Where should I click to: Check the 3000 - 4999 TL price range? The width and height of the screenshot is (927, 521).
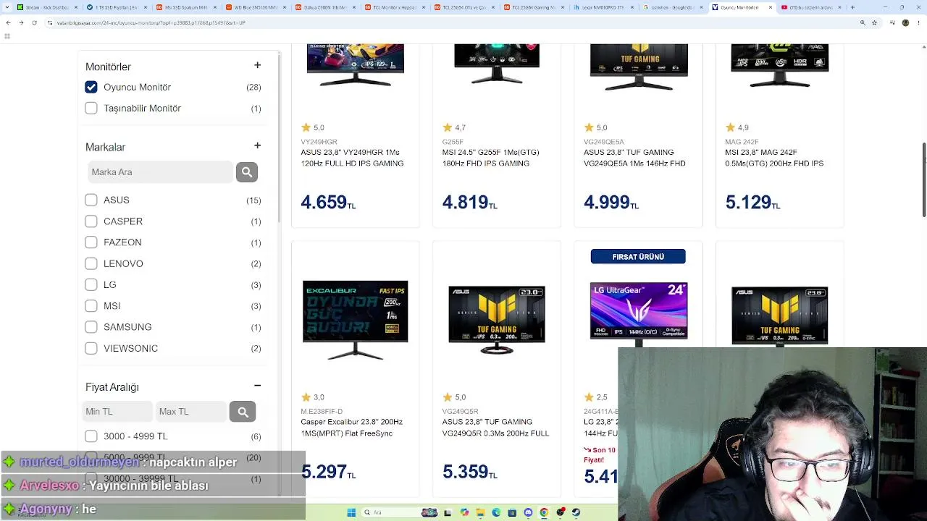coord(91,436)
